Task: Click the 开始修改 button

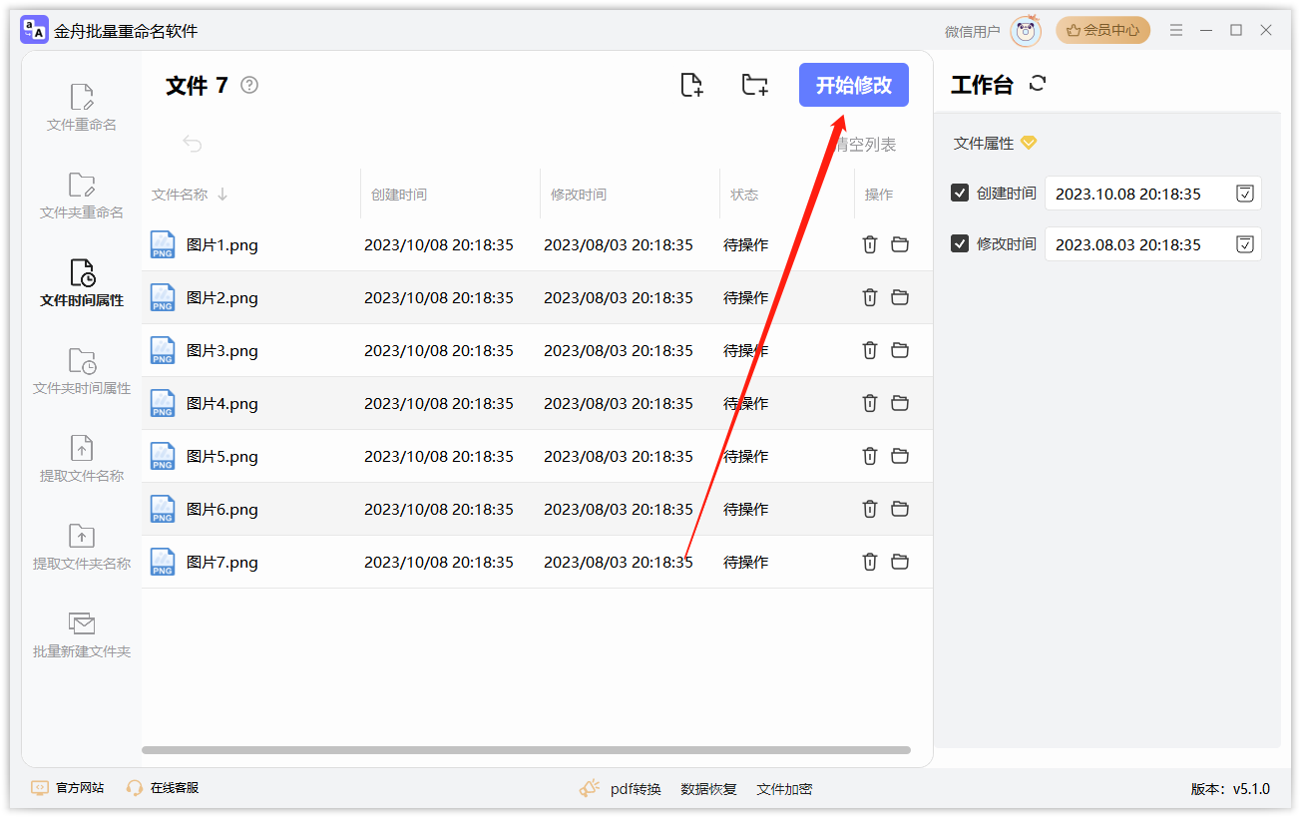Action: pyautogui.click(x=853, y=85)
